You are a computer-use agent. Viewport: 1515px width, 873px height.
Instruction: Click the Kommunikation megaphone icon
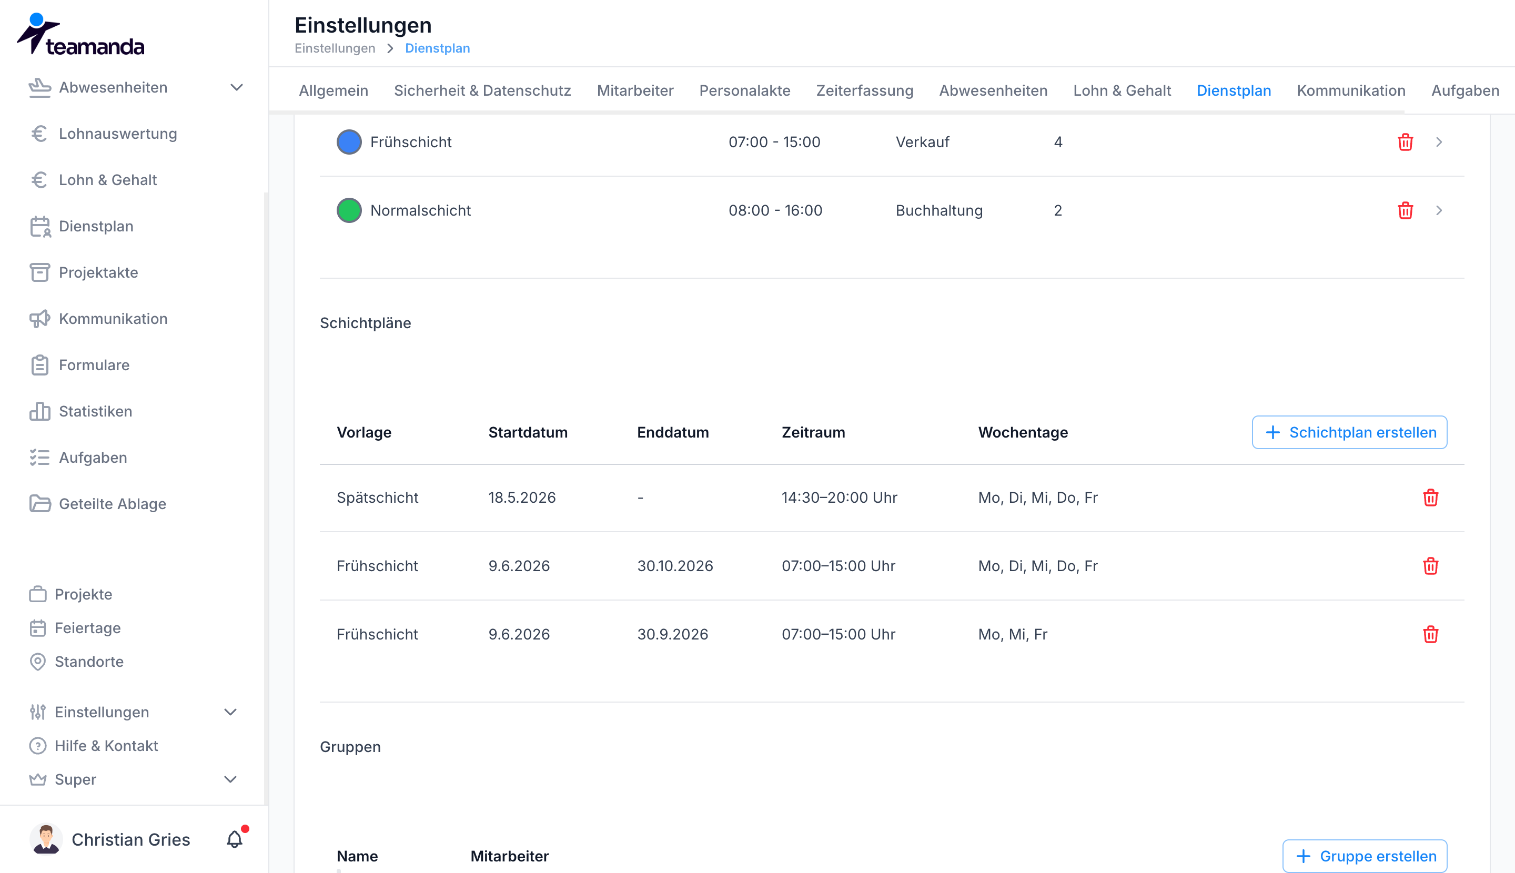pos(39,318)
